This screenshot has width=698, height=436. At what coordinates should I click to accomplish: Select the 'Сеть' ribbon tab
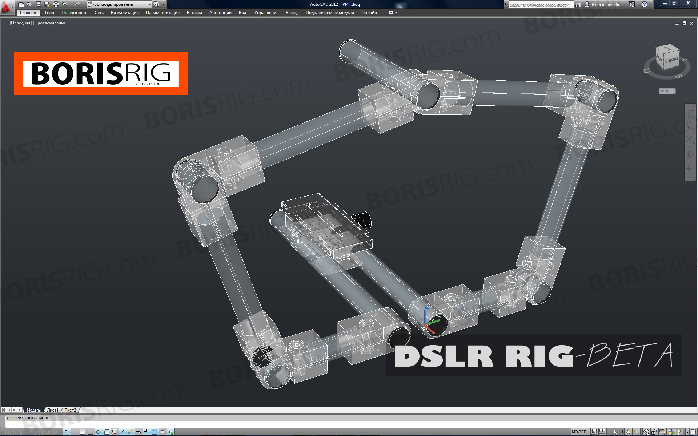[99, 13]
